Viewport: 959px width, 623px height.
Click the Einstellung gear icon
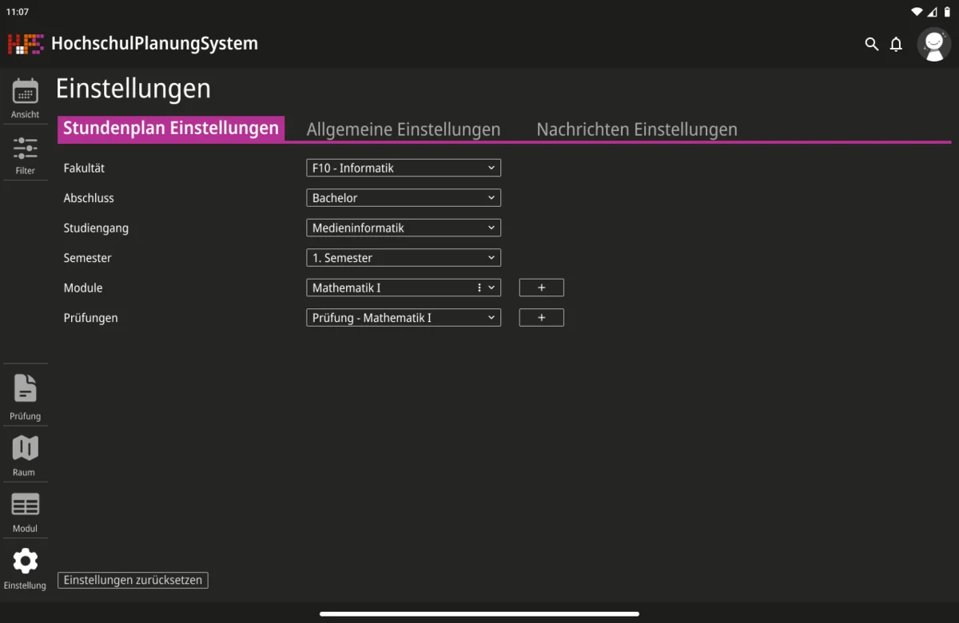point(25,561)
